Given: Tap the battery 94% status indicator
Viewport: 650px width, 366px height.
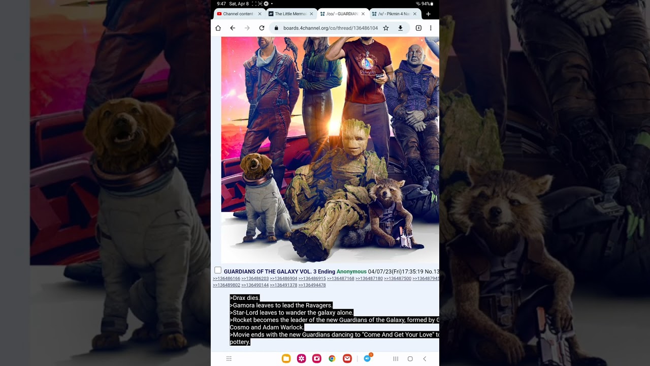Looking at the screenshot, I should [427, 4].
